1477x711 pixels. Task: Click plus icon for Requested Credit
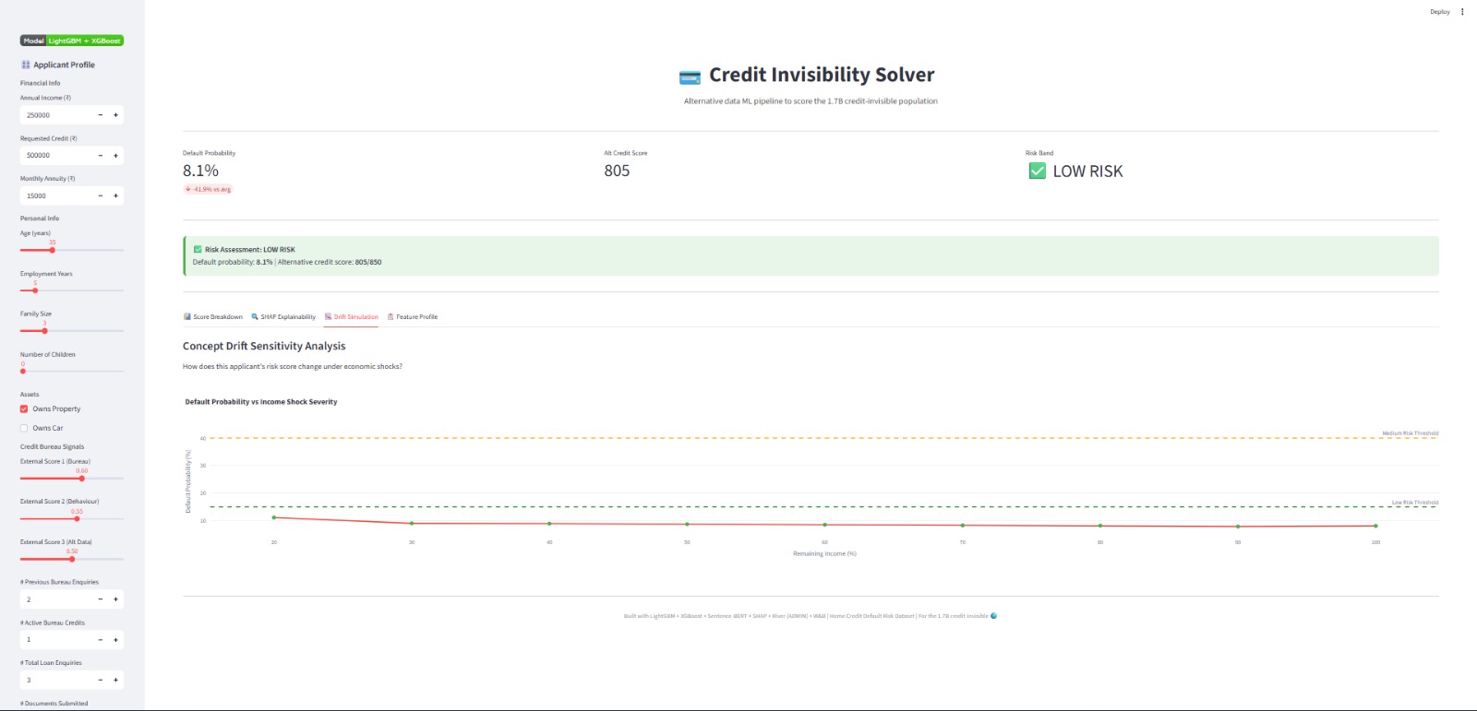(x=115, y=156)
